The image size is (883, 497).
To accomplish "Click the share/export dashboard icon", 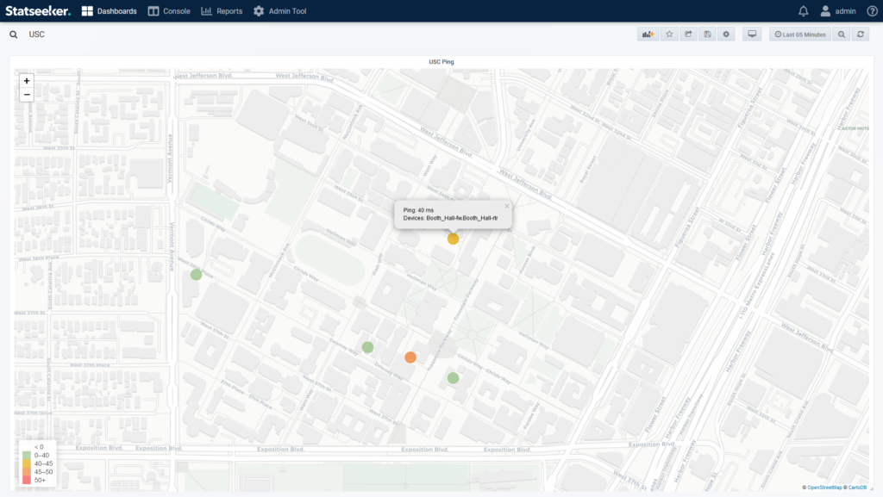I will (x=689, y=34).
